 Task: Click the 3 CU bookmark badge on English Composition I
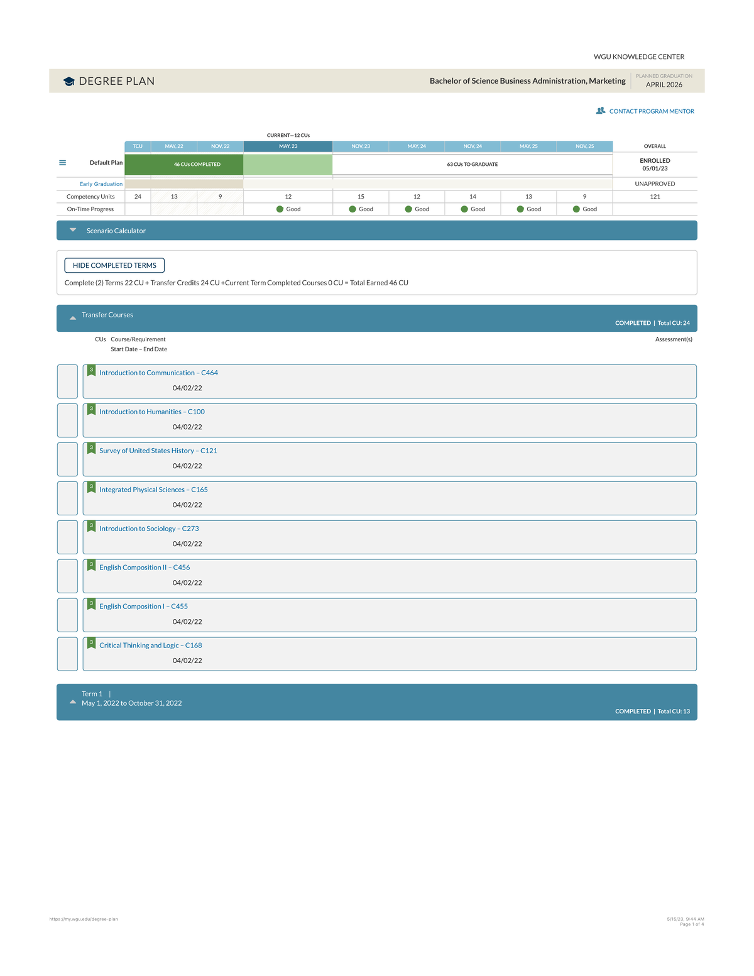click(91, 605)
